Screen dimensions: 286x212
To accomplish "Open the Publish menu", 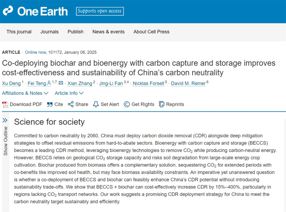I will coord(75,32).
